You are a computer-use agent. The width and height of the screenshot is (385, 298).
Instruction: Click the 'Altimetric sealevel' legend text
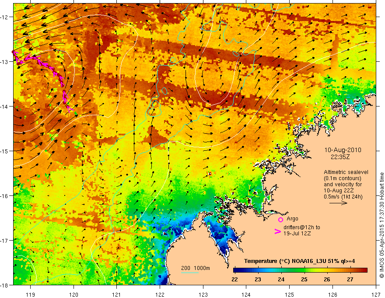pyautogui.click(x=346, y=172)
